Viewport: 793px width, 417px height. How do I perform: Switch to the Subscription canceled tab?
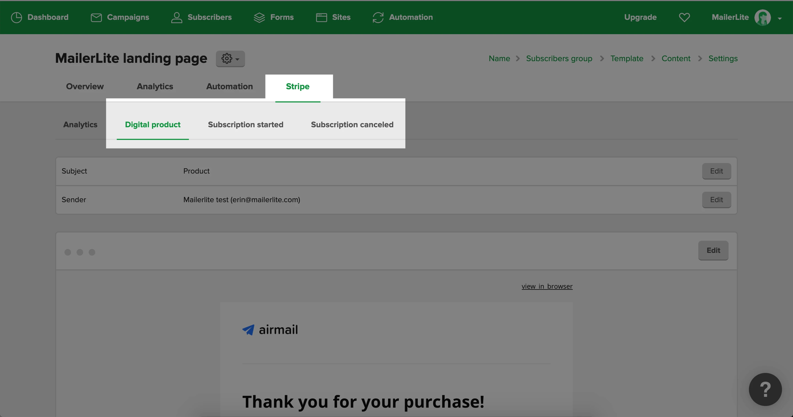click(352, 125)
